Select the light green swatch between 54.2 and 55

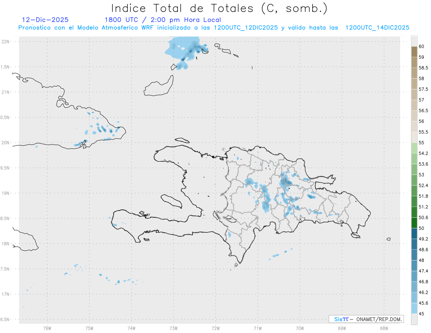(414, 148)
